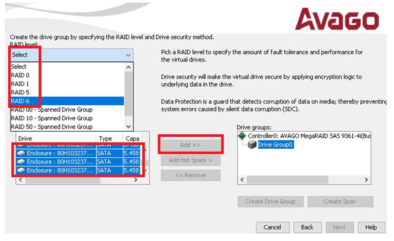The width and height of the screenshot is (394, 241).
Task: Click drive list scroll-right arrow
Action: pyautogui.click(x=136, y=180)
